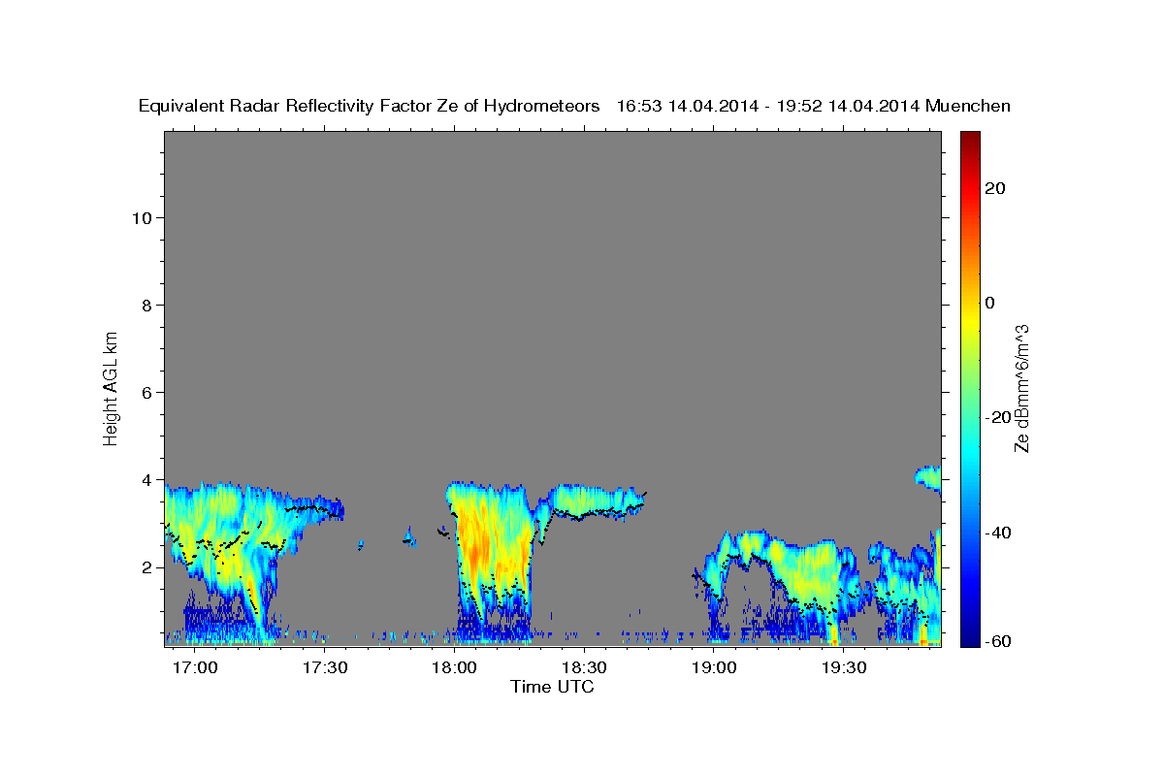Click the colorbar '-20' tick label
Screen dimensions: 1164x776
click(997, 417)
